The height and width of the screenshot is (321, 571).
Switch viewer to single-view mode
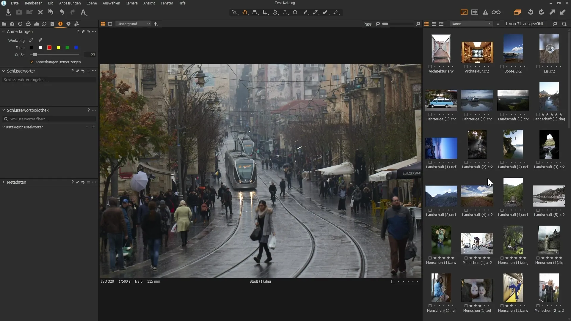click(x=110, y=24)
